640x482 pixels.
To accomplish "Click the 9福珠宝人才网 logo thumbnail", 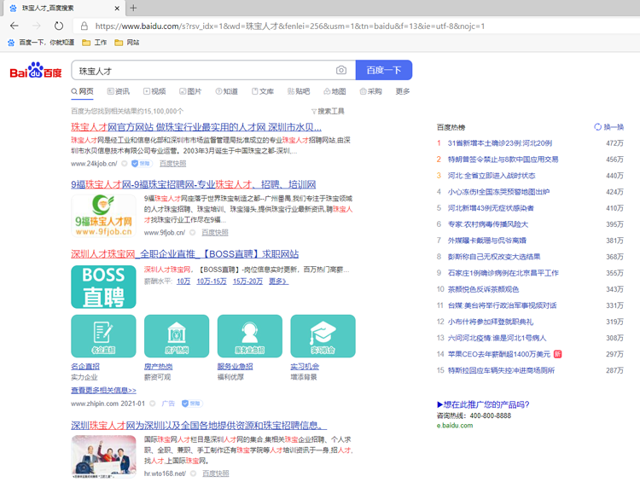I will tap(103, 216).
